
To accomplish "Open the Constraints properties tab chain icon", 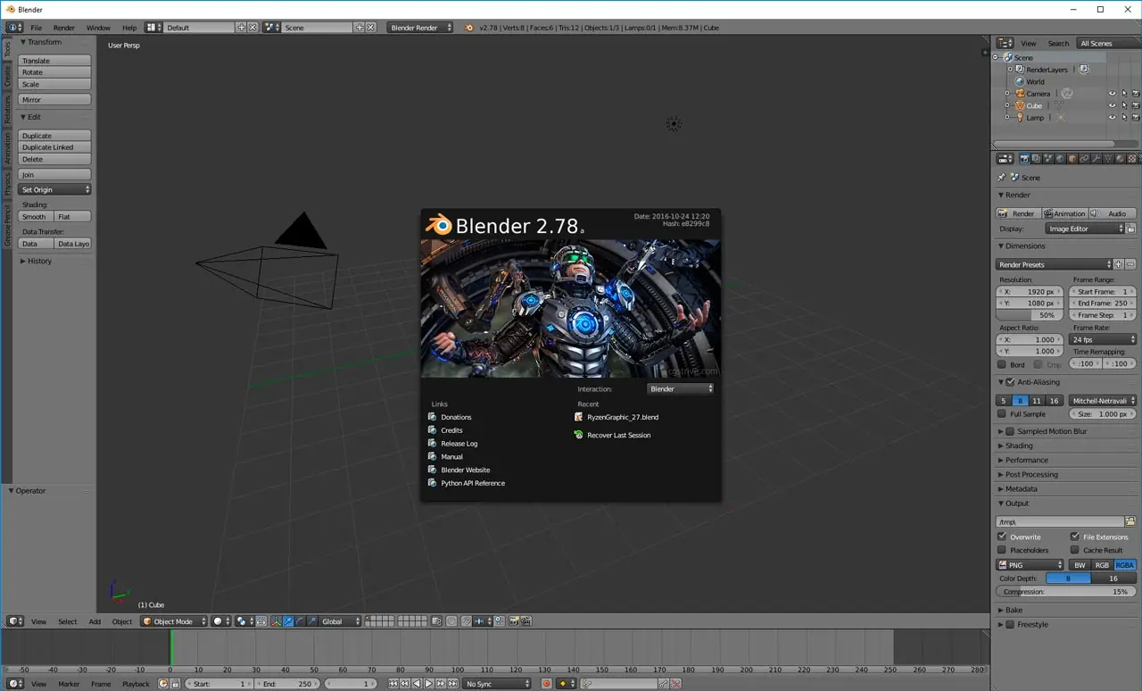I will coord(1084,159).
